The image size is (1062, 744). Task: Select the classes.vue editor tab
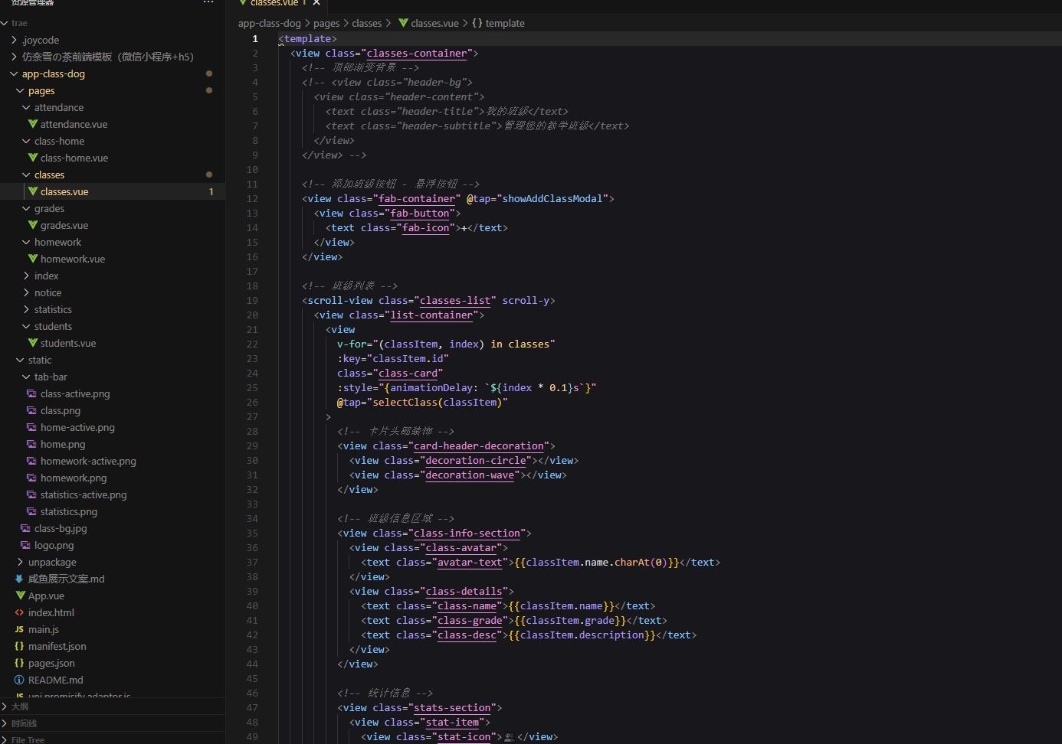pos(274,3)
